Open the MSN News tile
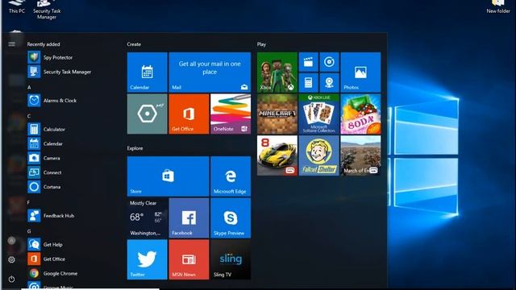 [189, 259]
